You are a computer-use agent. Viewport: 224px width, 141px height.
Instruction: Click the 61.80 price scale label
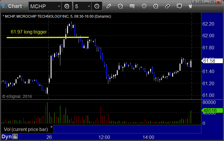[x=208, y=48]
